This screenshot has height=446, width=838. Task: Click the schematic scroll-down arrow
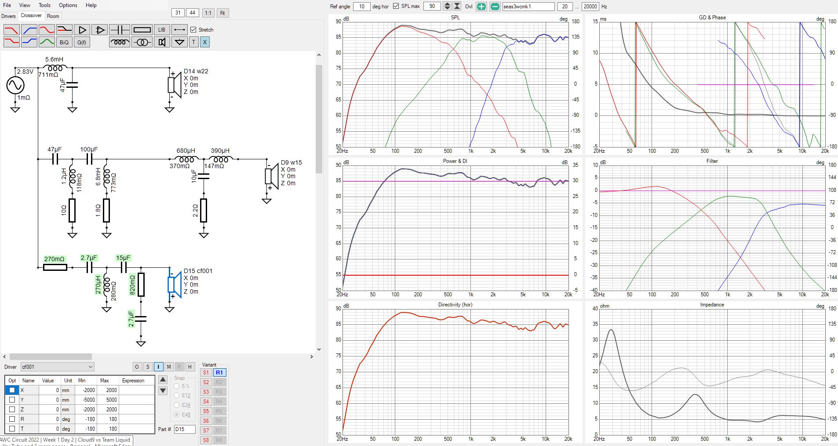pyautogui.click(x=319, y=349)
